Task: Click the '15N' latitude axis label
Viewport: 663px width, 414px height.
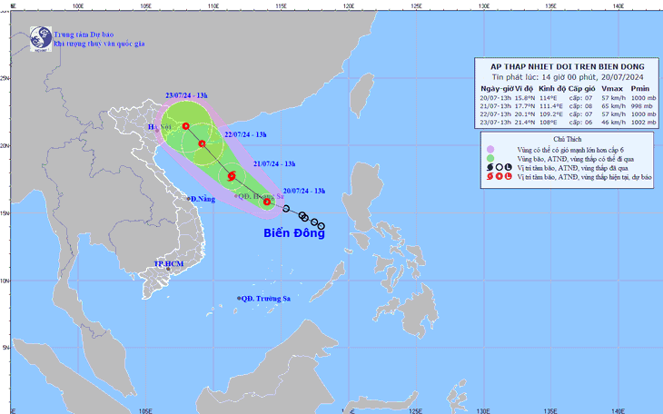Action: point(5,213)
